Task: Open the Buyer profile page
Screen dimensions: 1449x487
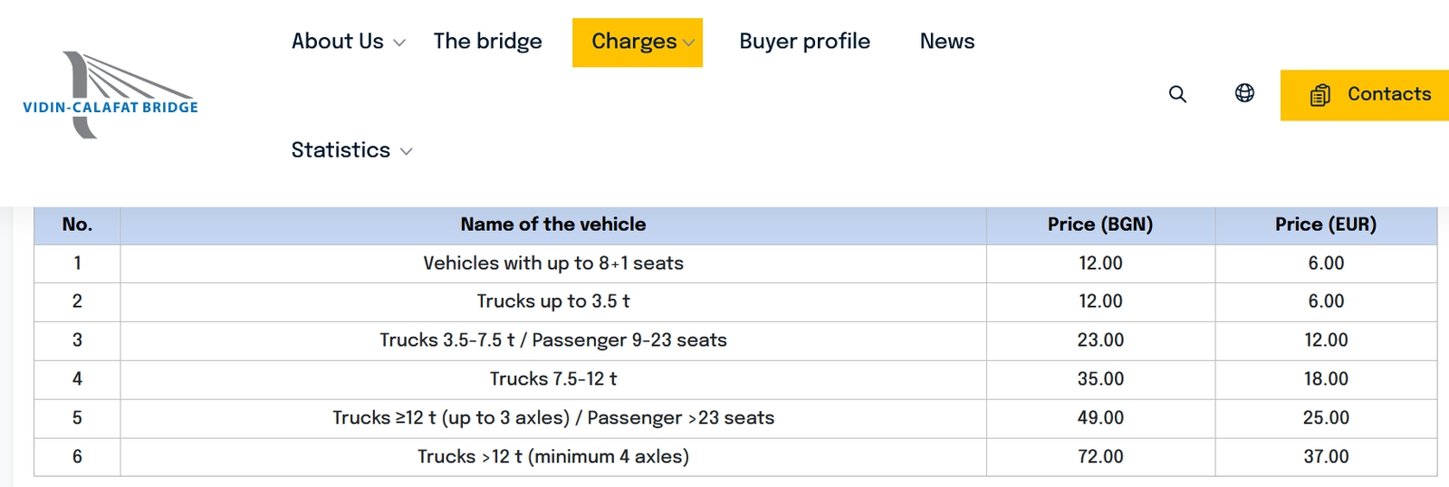Action: click(804, 42)
